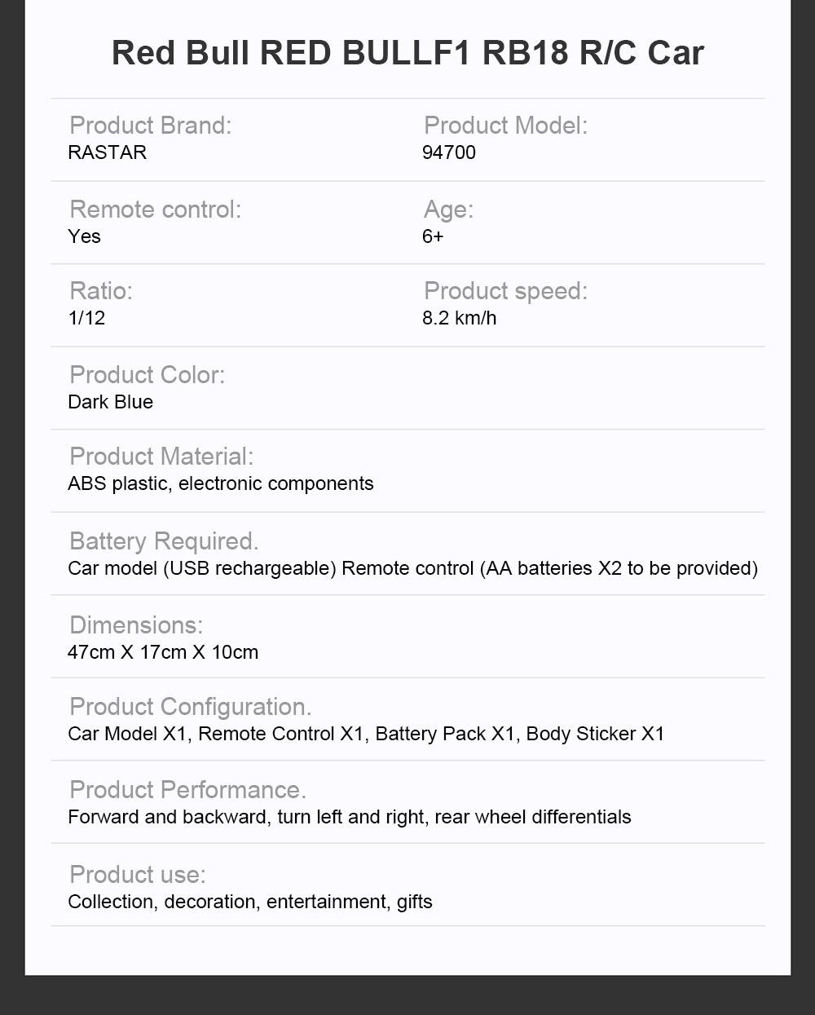Click the Dark Blue color value

[x=111, y=402]
